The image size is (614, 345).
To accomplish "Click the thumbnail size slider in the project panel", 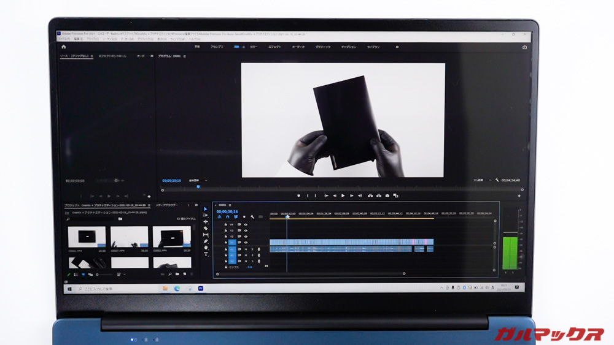I will coord(104,275).
